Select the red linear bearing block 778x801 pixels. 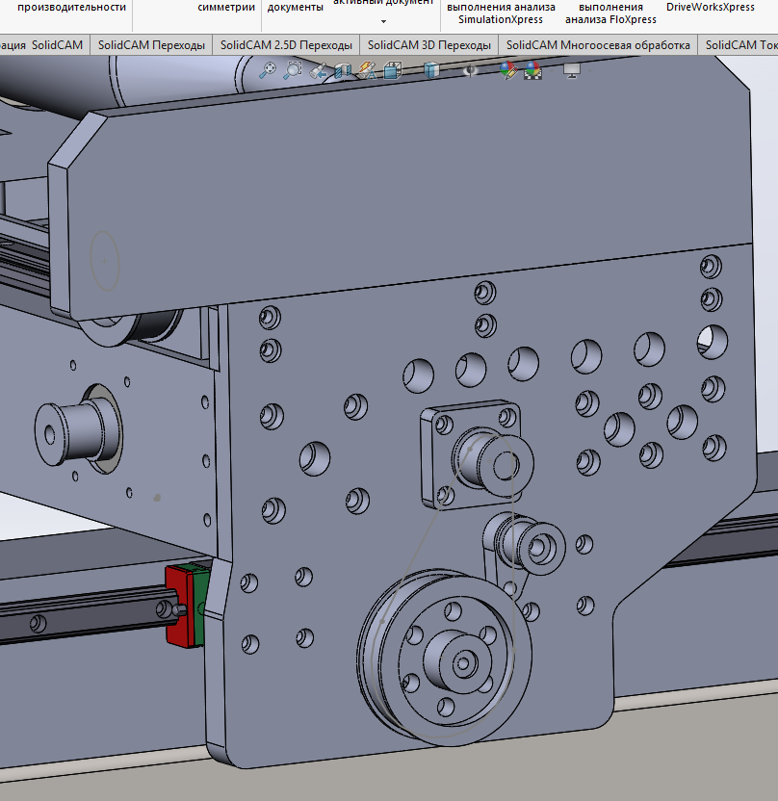[x=179, y=607]
